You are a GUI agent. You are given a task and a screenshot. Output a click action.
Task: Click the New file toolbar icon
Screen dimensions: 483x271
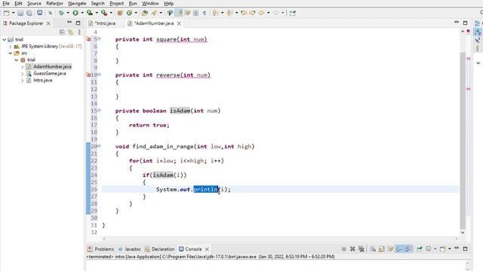(6, 13)
